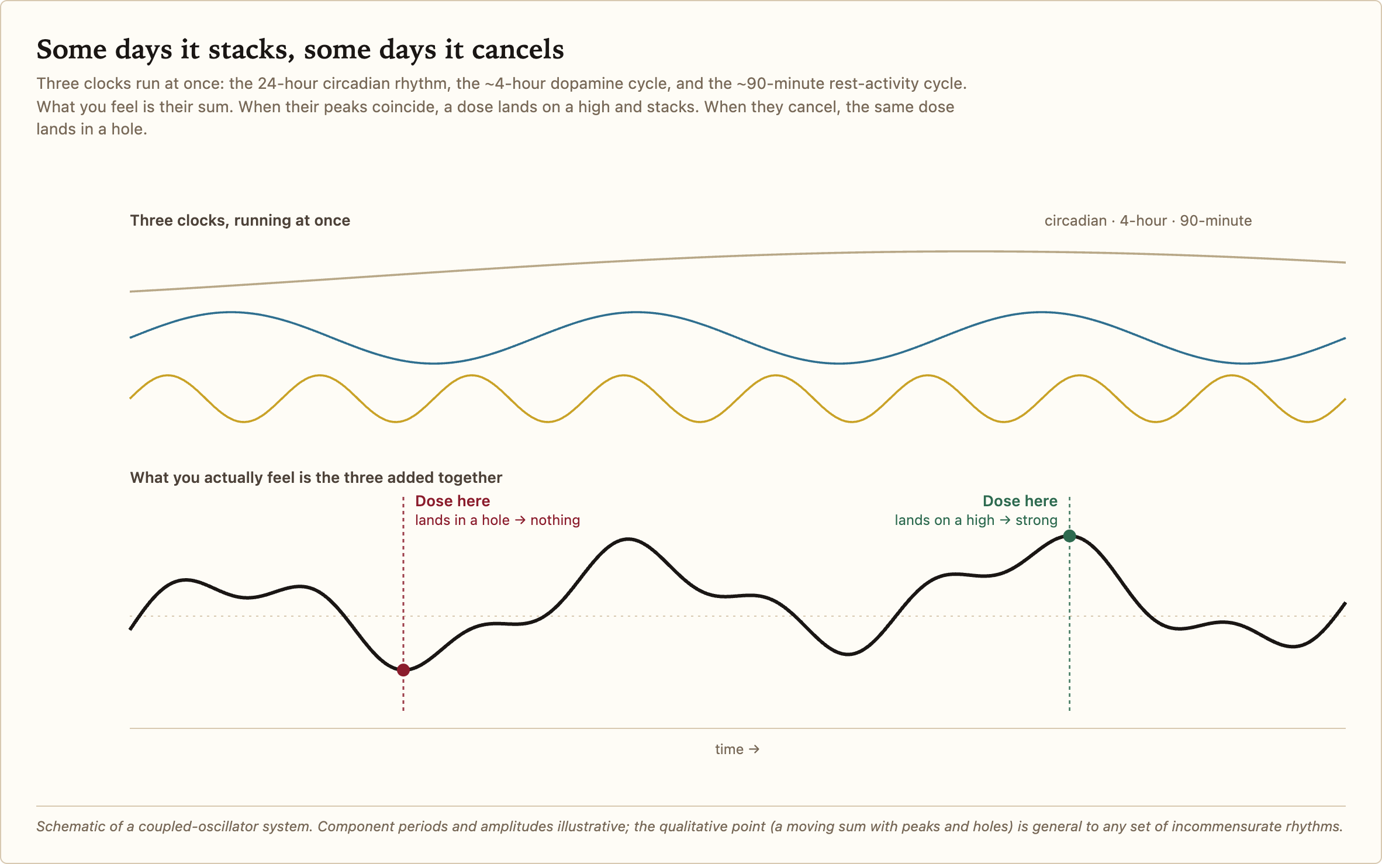Click the red dose marker dot
Screen dimensions: 1382x864
[403, 670]
